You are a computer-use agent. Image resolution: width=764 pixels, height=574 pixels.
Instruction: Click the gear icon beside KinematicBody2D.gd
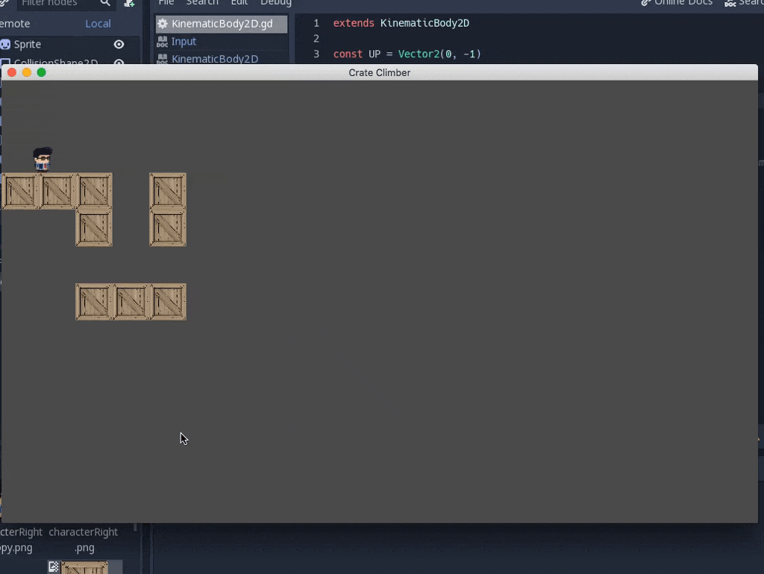coord(163,24)
